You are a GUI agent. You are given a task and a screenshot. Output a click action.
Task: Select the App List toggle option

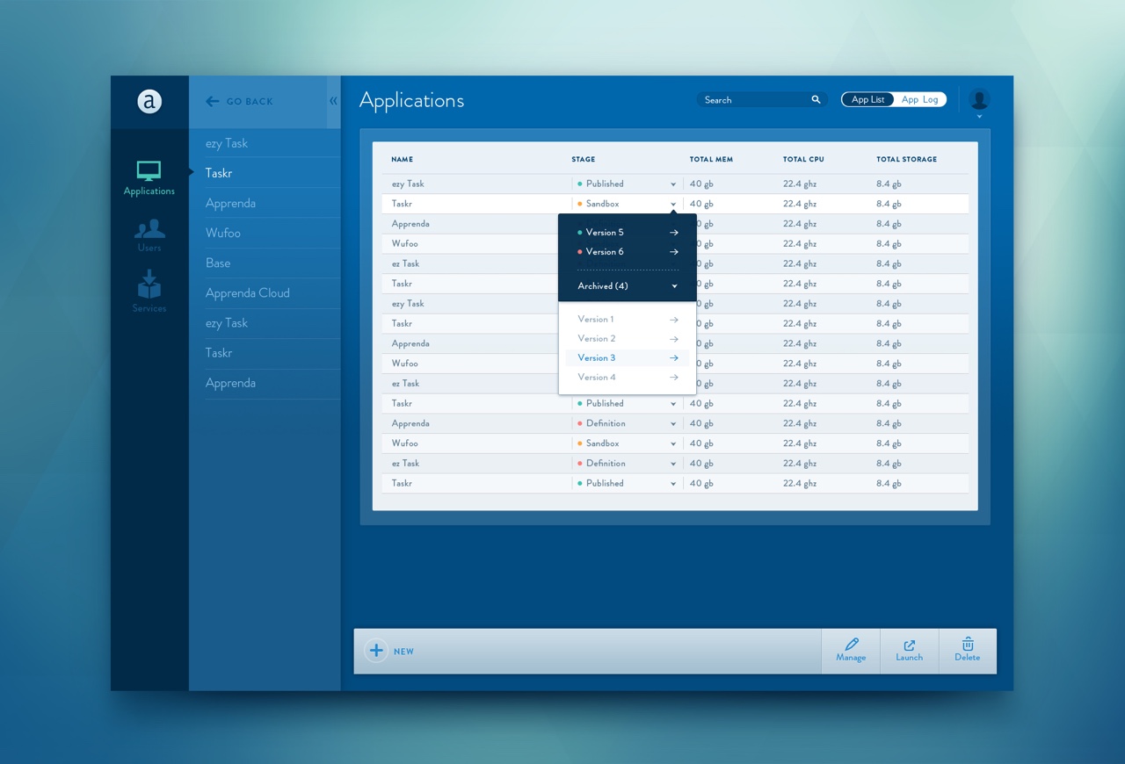(867, 100)
